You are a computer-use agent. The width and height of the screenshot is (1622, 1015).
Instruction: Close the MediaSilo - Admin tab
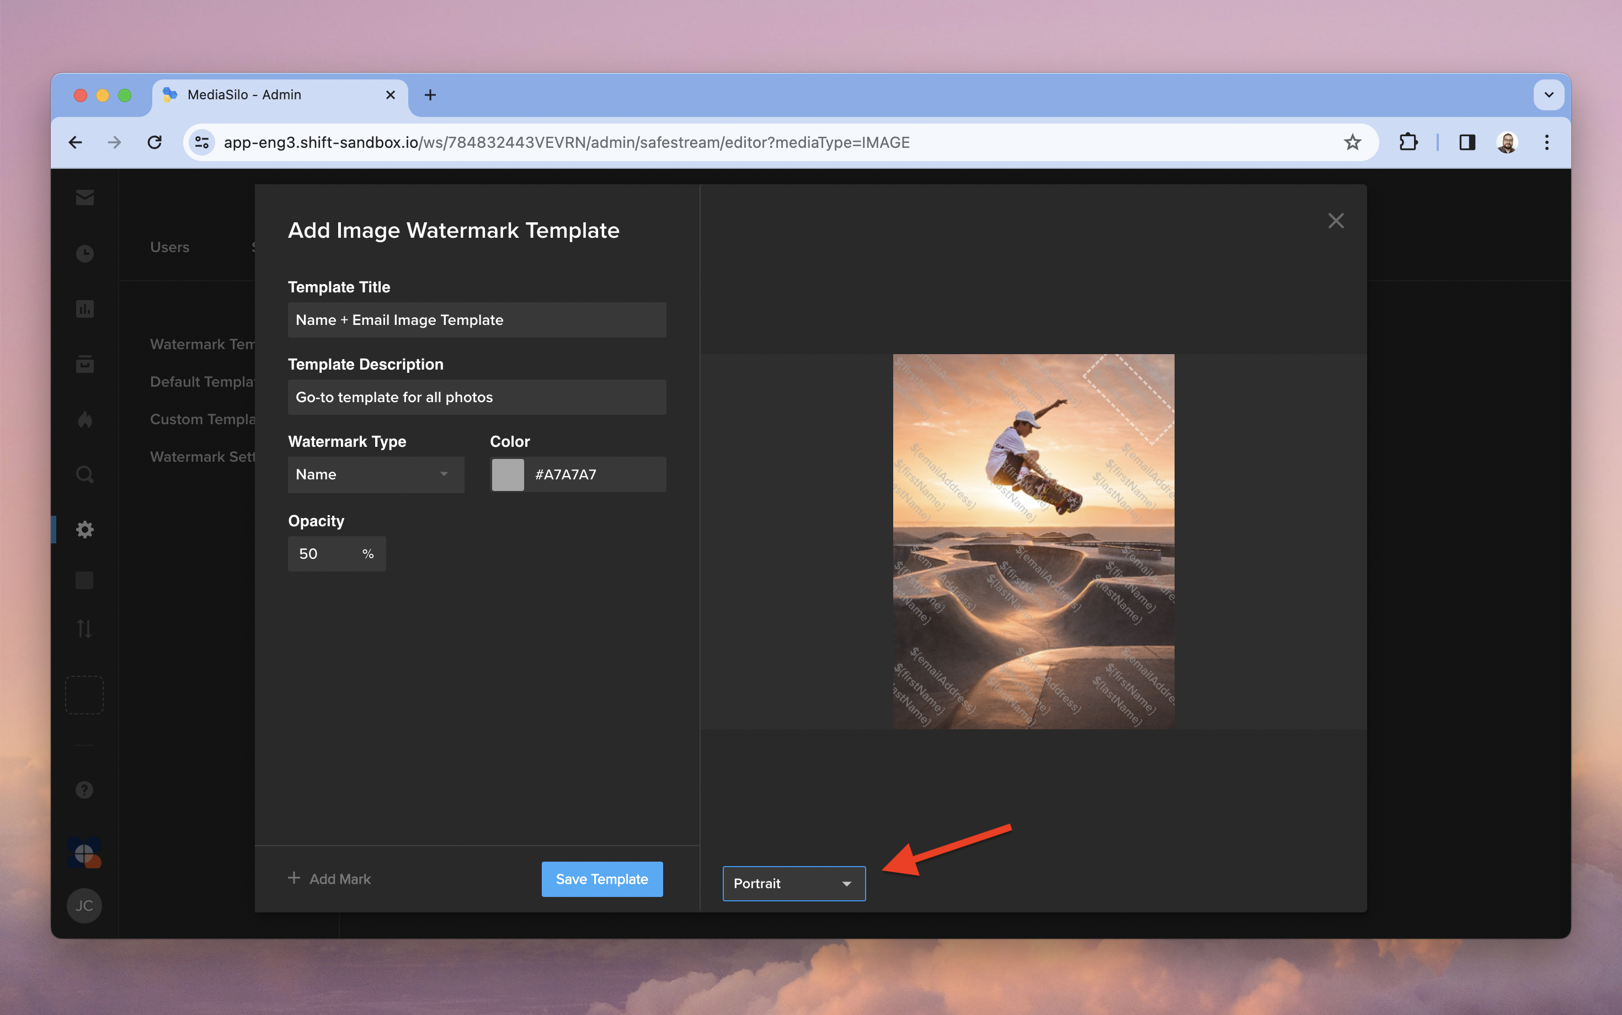pos(390,95)
